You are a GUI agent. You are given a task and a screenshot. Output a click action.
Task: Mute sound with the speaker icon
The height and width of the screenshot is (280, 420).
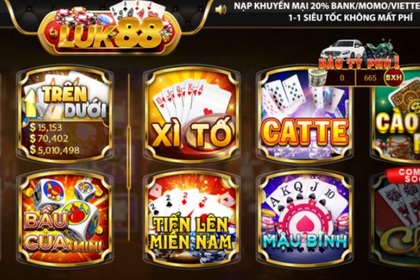click(x=220, y=10)
